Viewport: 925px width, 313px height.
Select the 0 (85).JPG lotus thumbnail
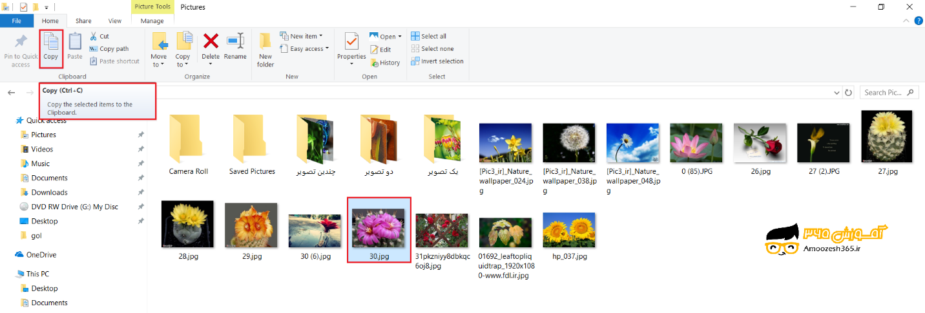click(696, 142)
